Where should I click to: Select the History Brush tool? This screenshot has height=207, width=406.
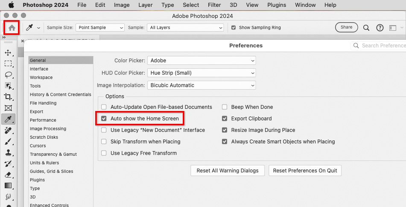coord(8,164)
